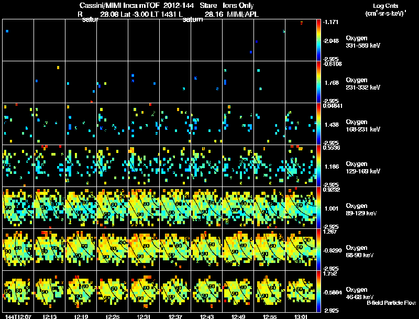Select the 129-169 keV image at 12:43

(x=206, y=166)
